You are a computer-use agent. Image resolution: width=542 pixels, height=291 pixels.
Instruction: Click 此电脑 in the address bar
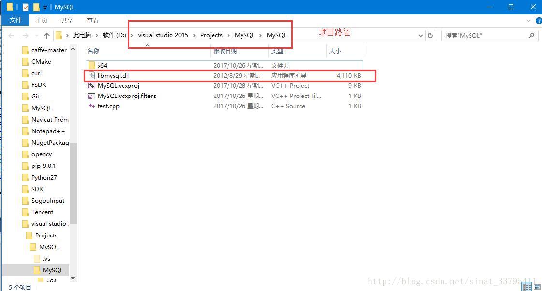click(x=82, y=35)
